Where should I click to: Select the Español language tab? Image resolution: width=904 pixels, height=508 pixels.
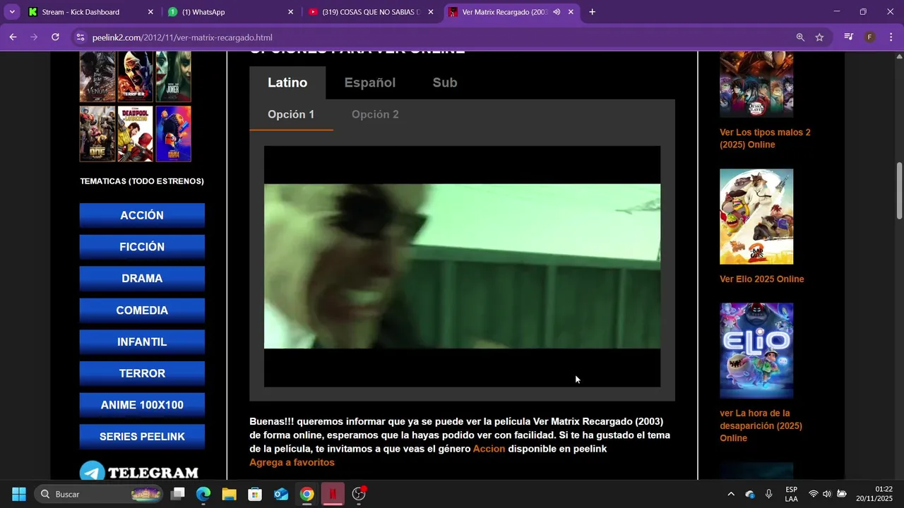pos(369,83)
